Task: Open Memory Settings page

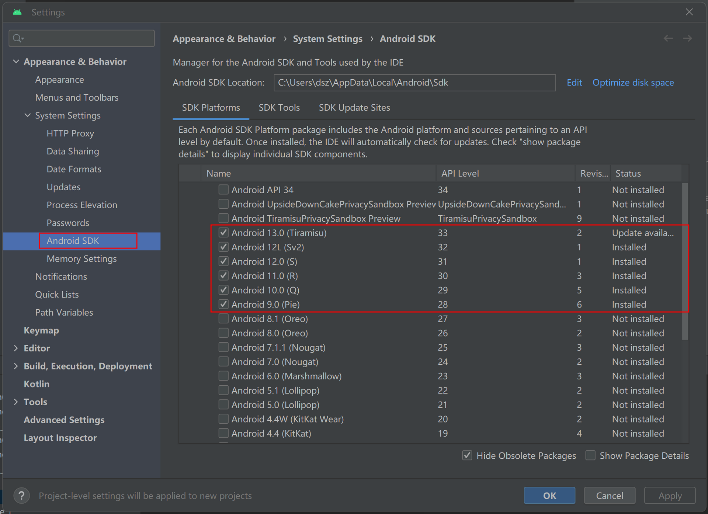Action: click(82, 258)
